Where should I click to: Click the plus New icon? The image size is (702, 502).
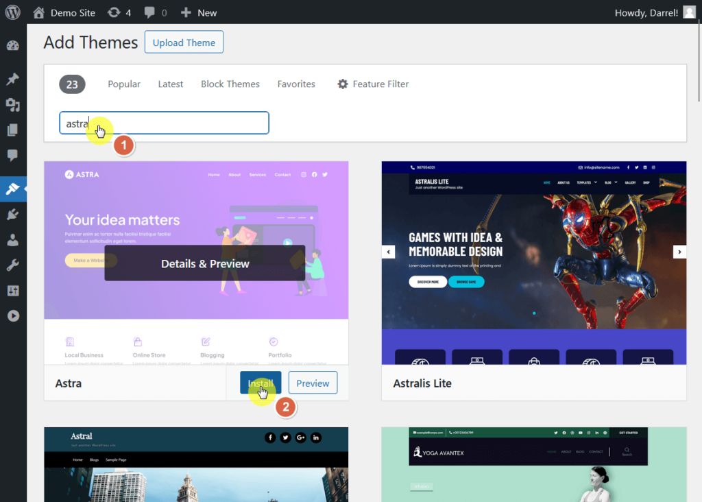186,12
